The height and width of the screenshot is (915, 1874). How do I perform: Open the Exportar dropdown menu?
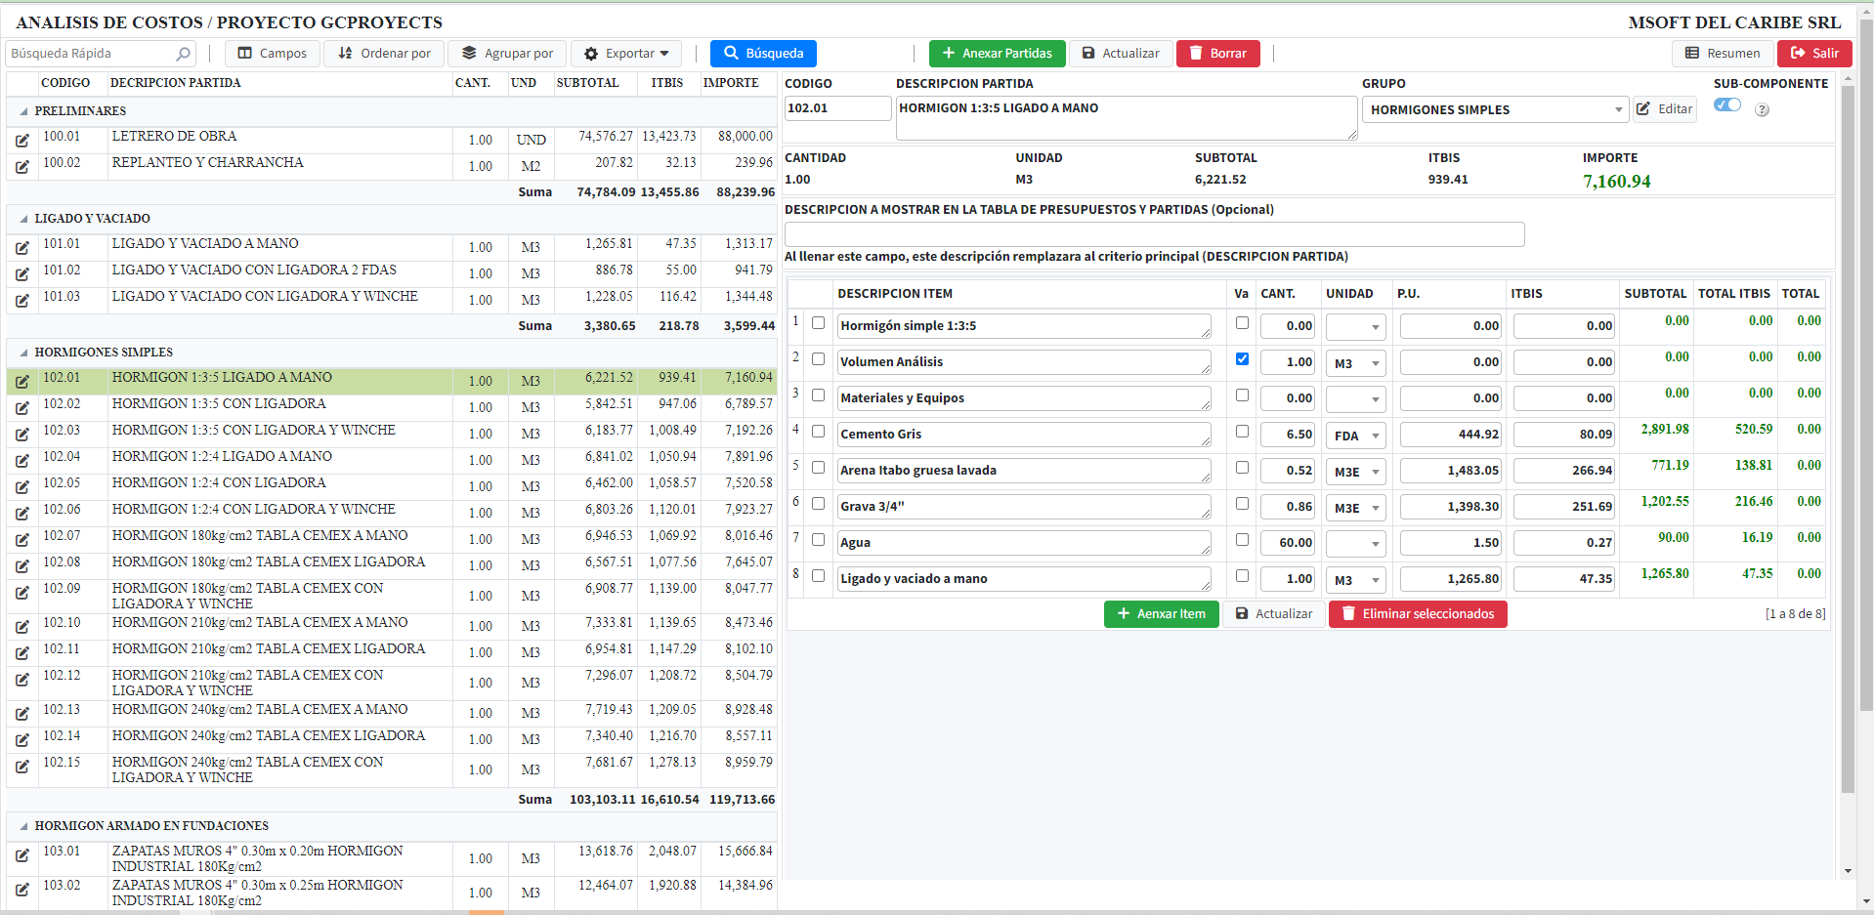click(626, 54)
